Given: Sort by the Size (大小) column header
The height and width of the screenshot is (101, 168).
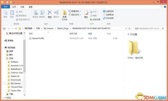Looking at the screenshot, I should tap(109, 34).
